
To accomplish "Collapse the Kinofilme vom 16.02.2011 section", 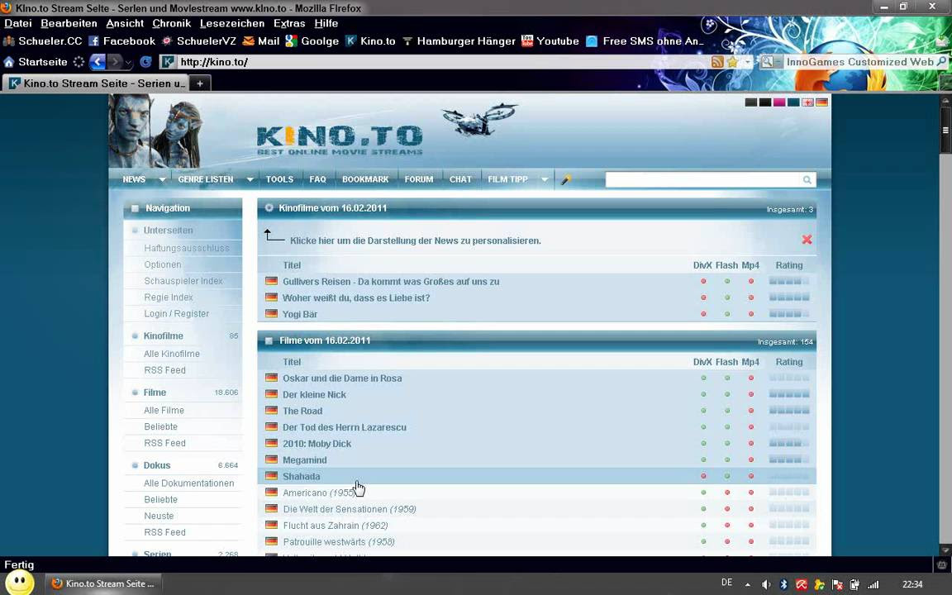I will click(269, 207).
